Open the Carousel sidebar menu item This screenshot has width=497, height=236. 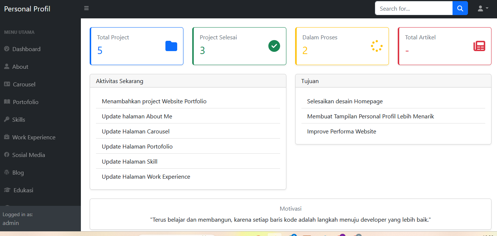pos(24,85)
